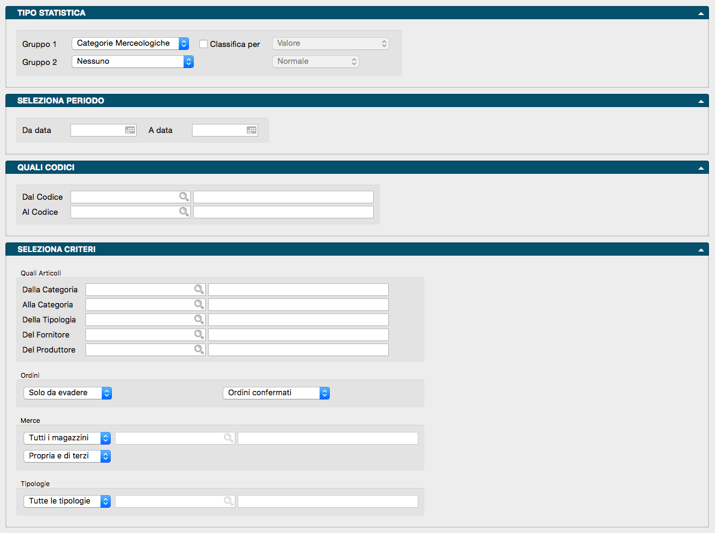Open the Tutti i magazzini dropdown

coord(67,438)
